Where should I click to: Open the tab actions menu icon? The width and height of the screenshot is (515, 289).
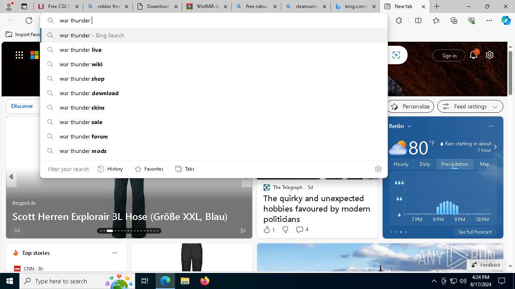coord(24,6)
